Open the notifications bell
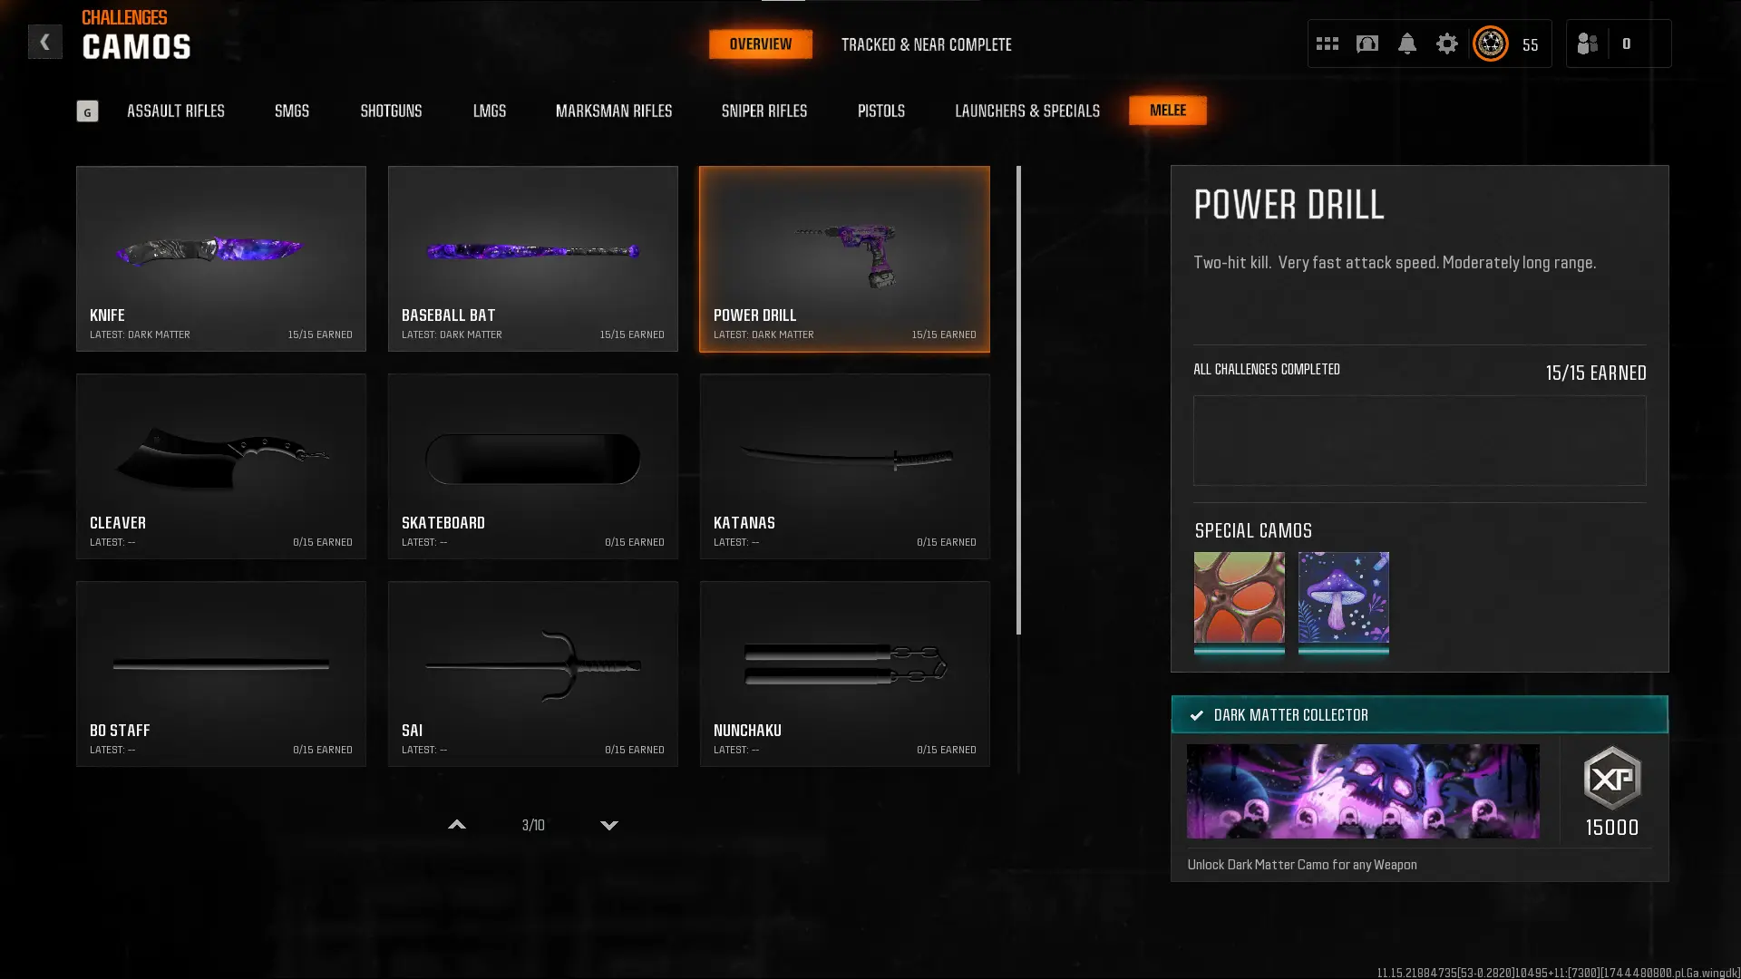This screenshot has width=1741, height=979. [x=1406, y=44]
